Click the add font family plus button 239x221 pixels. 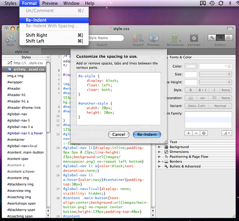click(x=188, y=133)
